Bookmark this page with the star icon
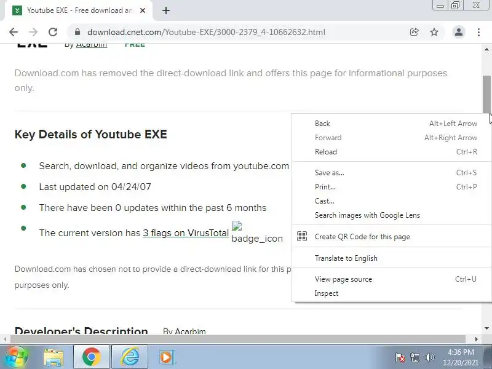Viewport: 492px width, 369px height. [434, 32]
